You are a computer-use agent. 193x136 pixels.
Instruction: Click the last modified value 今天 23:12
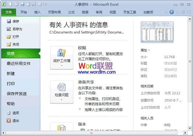coord(172,93)
